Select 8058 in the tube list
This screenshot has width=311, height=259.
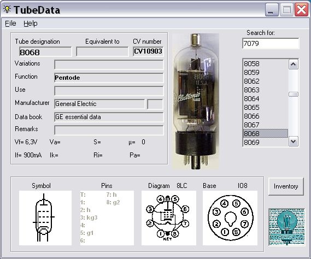(266, 64)
